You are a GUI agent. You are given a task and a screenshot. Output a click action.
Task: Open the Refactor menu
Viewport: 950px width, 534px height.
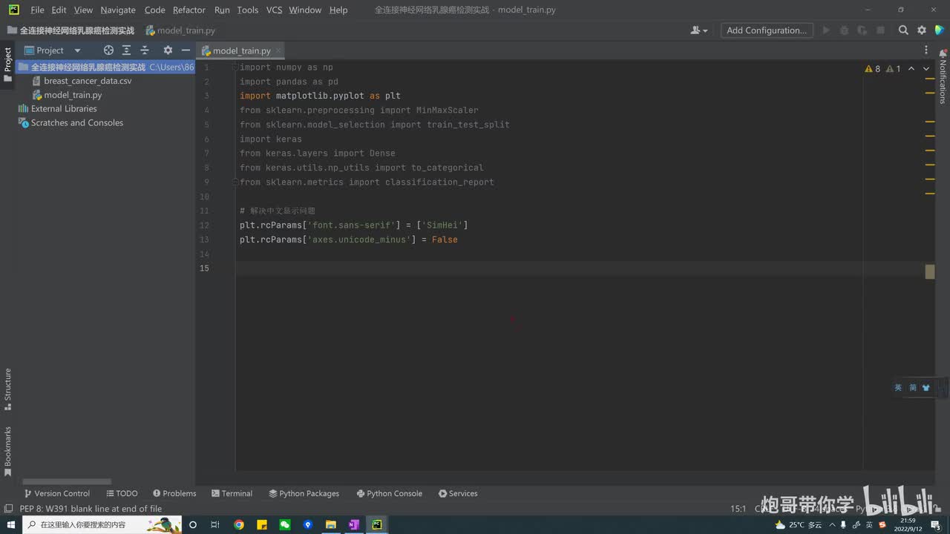189,10
